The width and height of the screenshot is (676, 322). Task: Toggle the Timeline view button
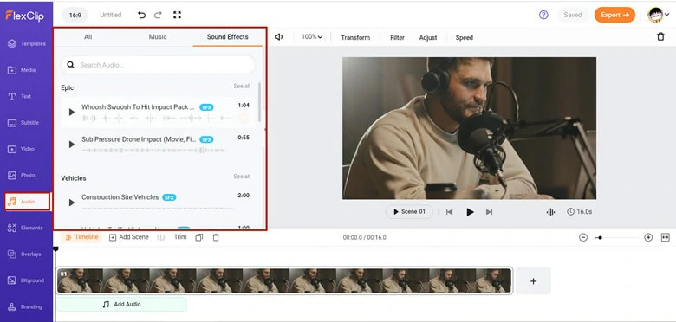[x=82, y=237]
